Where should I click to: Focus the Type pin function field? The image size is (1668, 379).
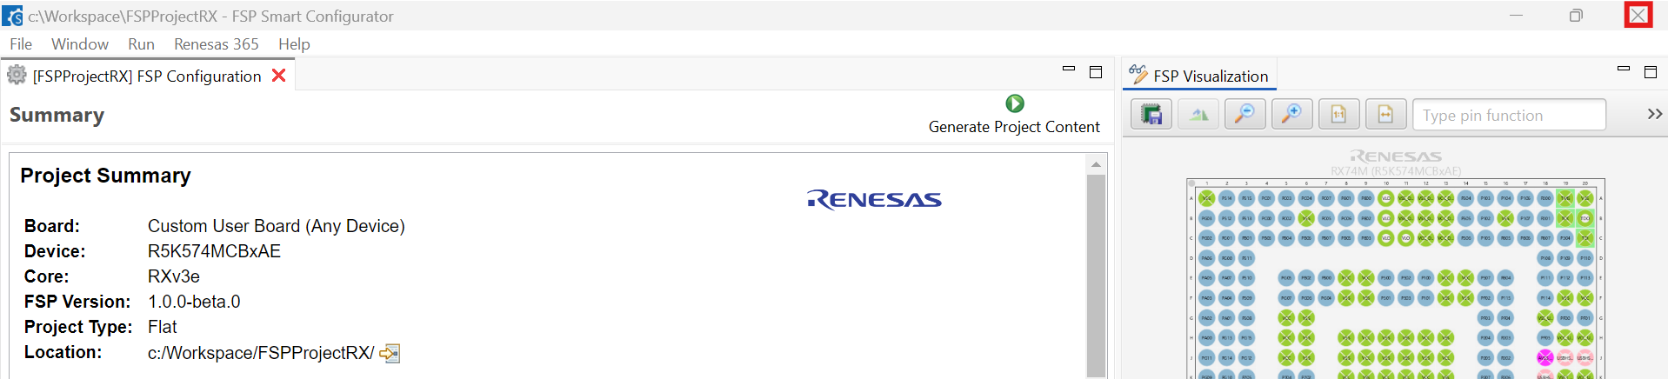point(1509,115)
